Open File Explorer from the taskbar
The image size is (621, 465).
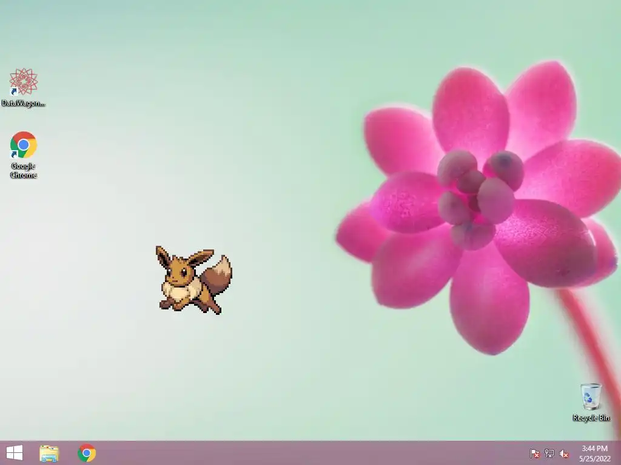coord(49,453)
